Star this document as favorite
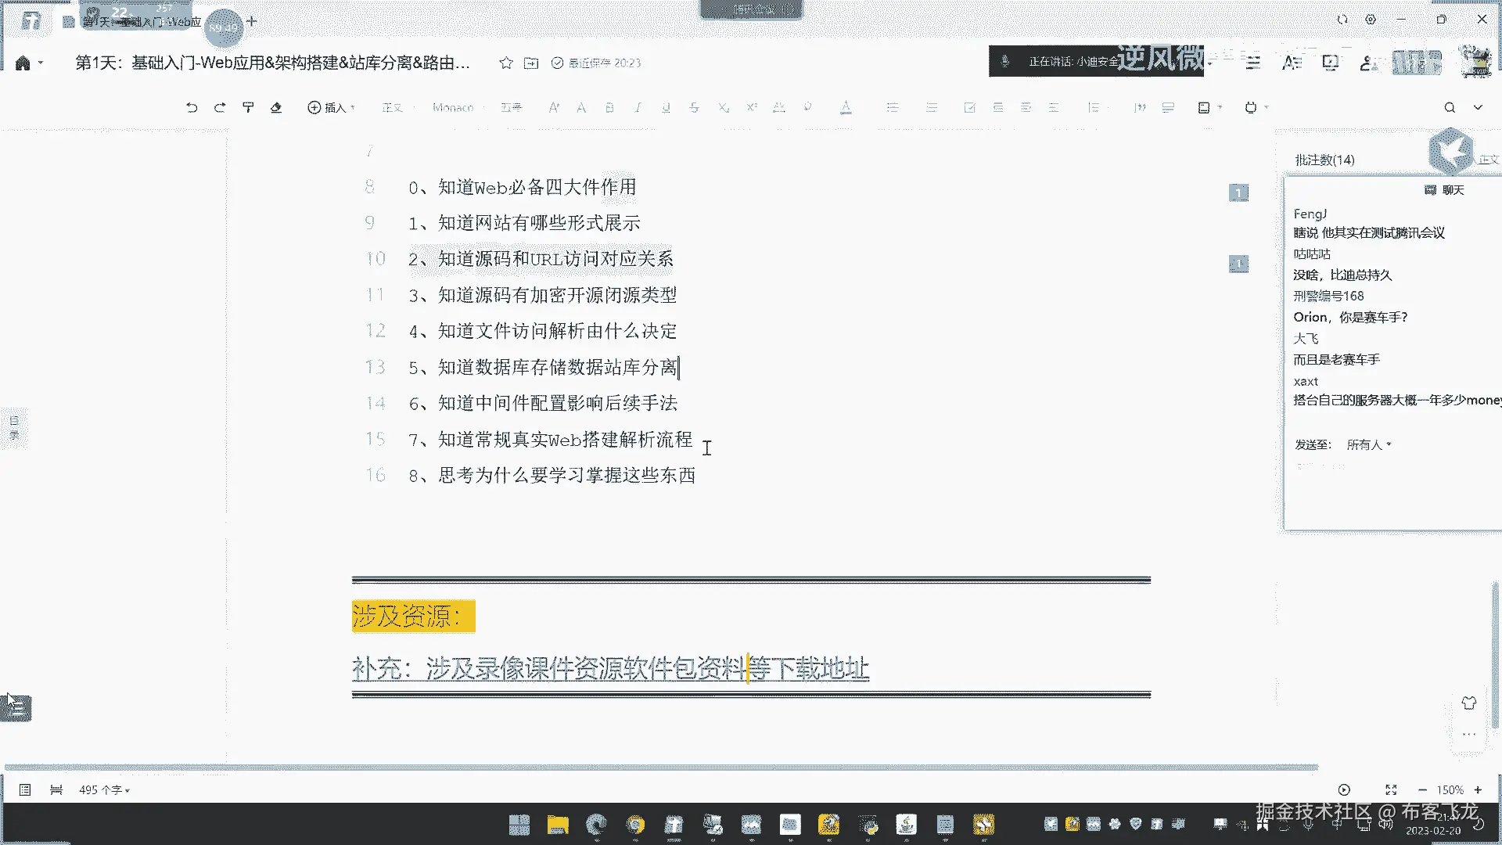 pyautogui.click(x=506, y=63)
